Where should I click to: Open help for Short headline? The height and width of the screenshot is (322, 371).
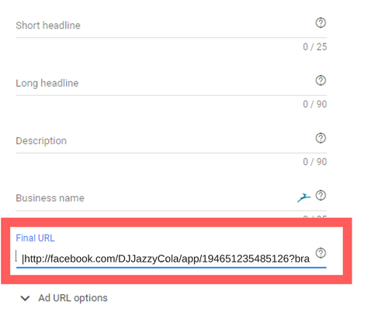(321, 22)
